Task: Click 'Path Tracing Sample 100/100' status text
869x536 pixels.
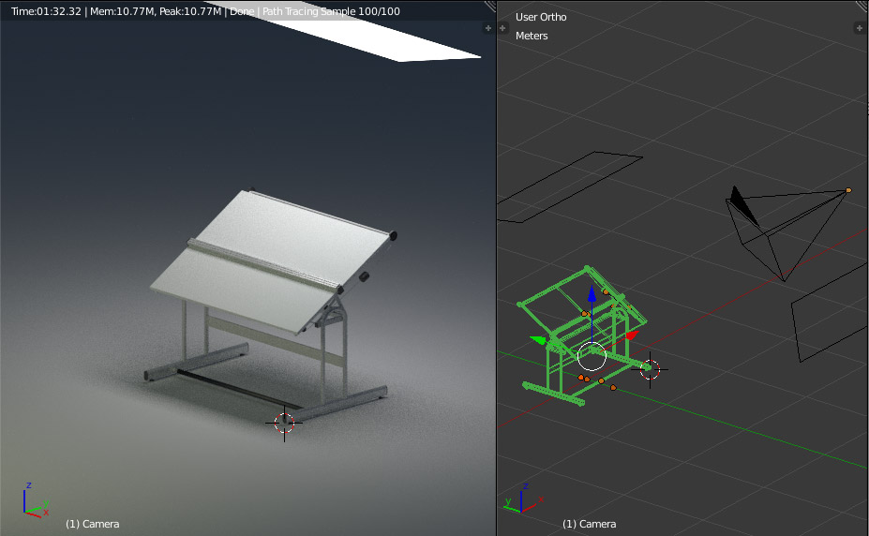Action: pos(331,11)
